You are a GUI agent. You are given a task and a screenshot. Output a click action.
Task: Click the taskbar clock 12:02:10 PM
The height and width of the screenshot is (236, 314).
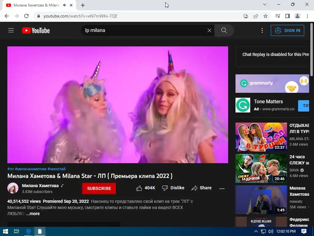[x=286, y=231]
